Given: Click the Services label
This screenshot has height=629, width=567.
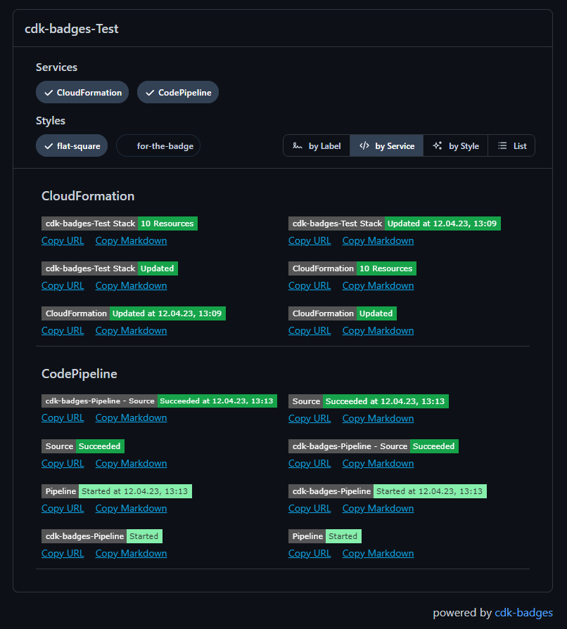Looking at the screenshot, I should (56, 67).
